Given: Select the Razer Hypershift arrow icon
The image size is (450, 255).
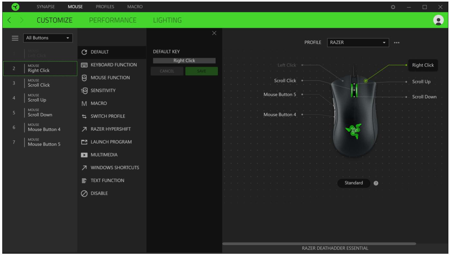Looking at the screenshot, I should (85, 129).
